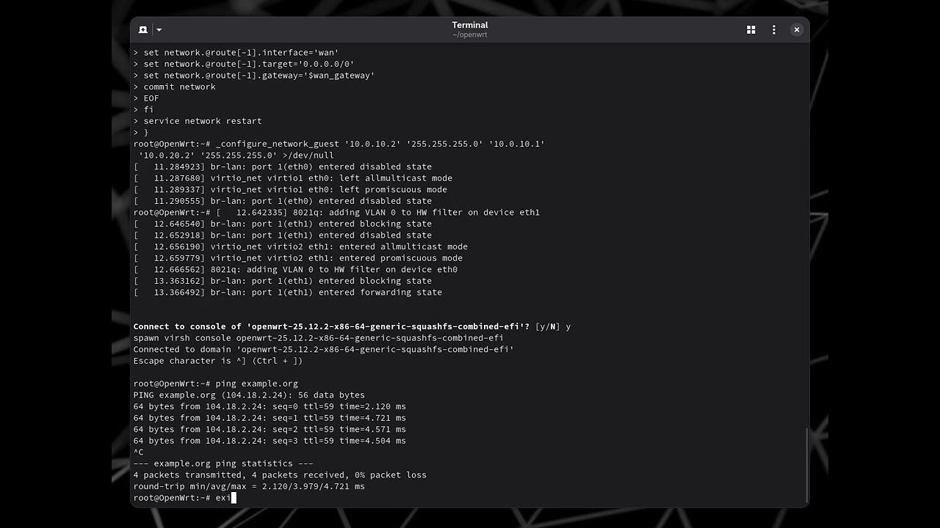Click the "Escape character is ^]" line

pos(217,361)
